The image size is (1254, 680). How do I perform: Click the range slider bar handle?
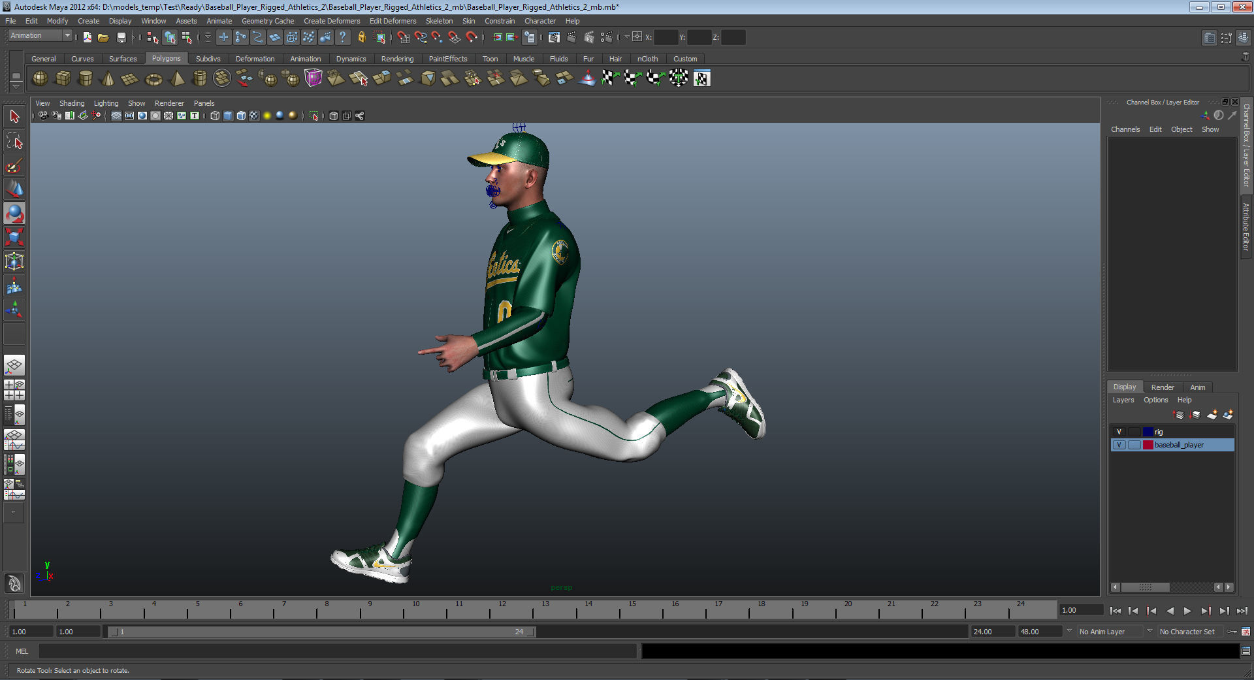(321, 632)
